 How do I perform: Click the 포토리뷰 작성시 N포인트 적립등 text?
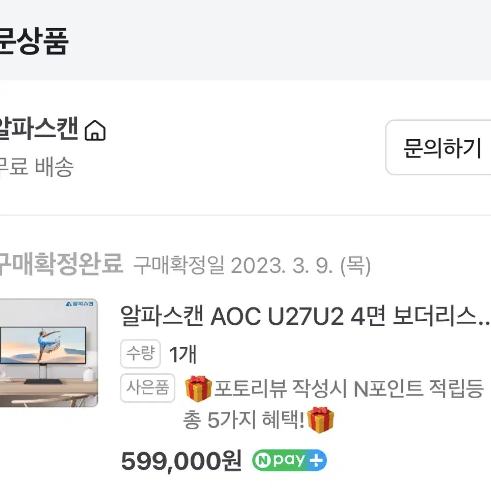tap(349, 389)
